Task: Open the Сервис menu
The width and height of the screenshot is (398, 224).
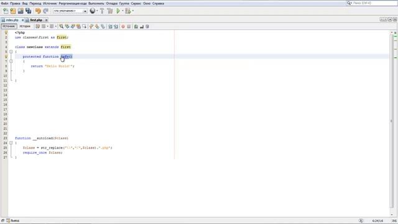Action: click(136, 4)
